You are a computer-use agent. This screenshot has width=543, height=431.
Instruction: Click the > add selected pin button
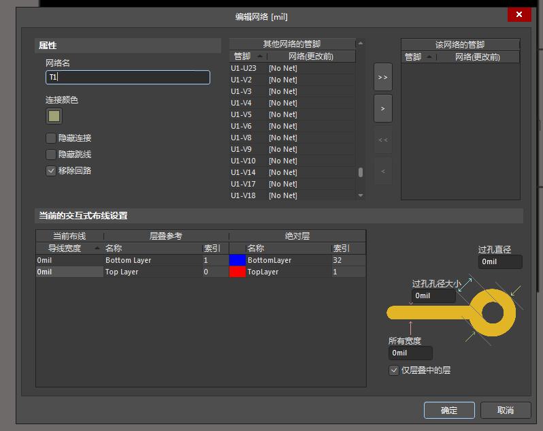[383, 108]
